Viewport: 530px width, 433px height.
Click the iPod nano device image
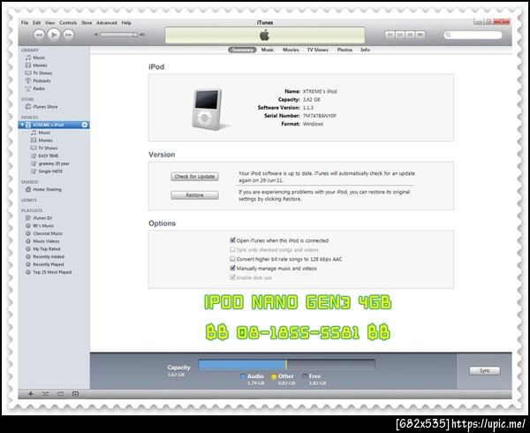[208, 110]
